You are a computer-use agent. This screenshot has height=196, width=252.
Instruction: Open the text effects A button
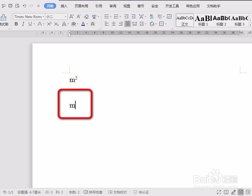(x=64, y=24)
